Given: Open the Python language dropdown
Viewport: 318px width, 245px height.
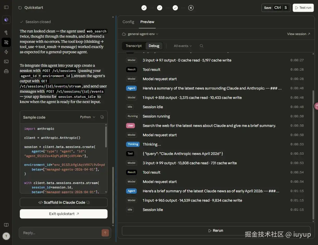Looking at the screenshot, I should click(x=88, y=117).
